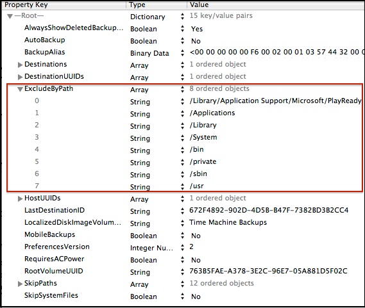Select the LastDestinationID UUID value

(x=269, y=210)
